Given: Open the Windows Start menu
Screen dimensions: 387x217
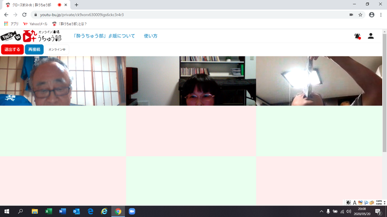Looking at the screenshot, I should click(x=7, y=212).
